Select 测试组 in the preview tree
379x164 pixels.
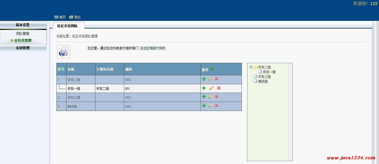pos(263,81)
